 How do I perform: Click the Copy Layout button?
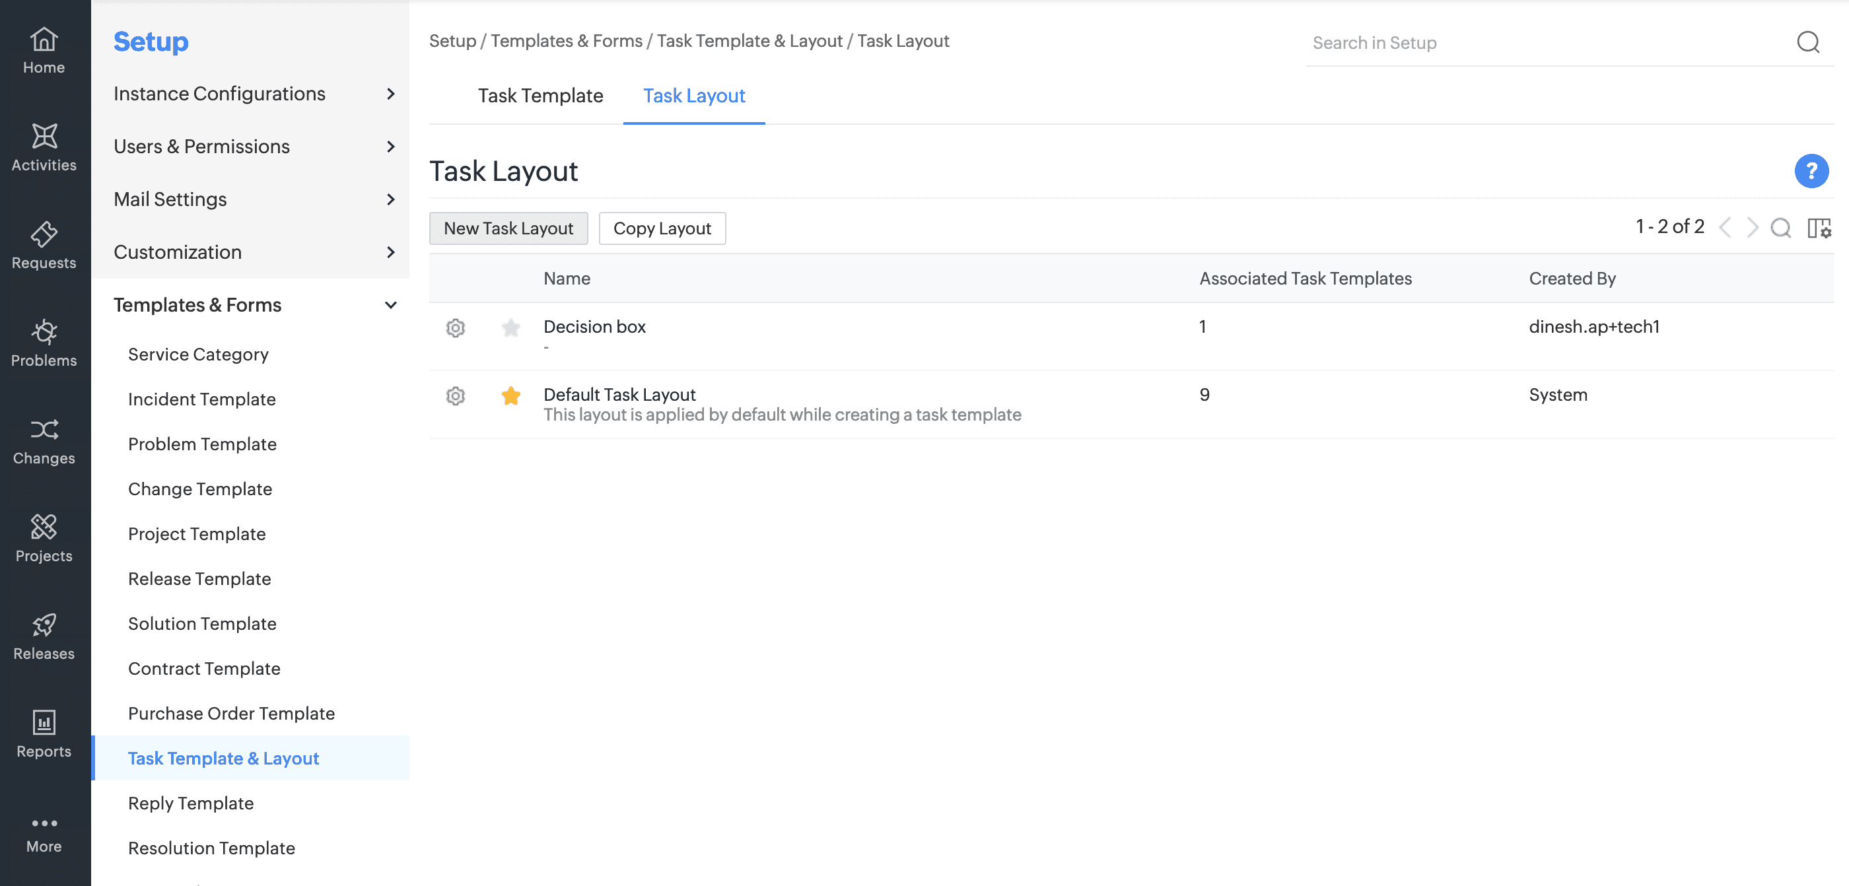(661, 228)
